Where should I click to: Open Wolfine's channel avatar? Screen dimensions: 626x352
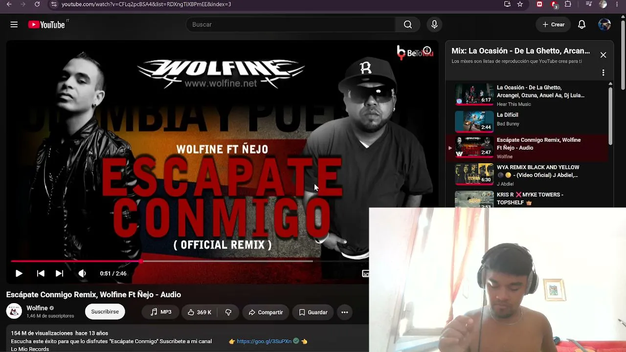pos(14,311)
